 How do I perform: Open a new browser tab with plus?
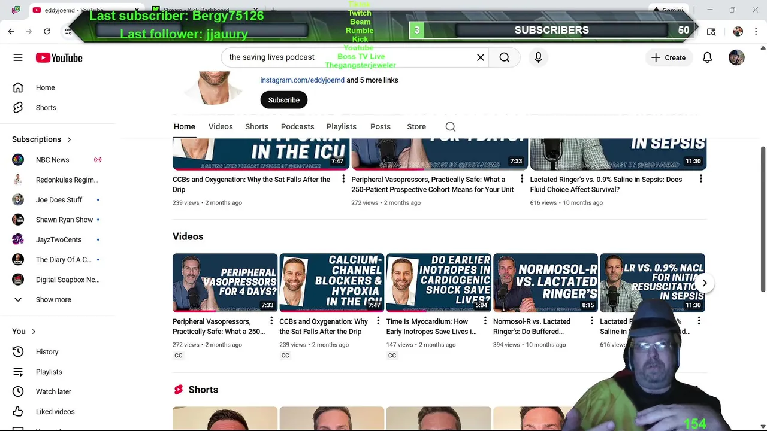274,10
